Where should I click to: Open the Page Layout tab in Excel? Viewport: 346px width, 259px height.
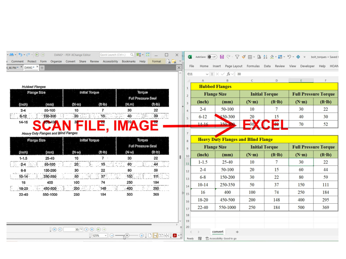(234, 66)
